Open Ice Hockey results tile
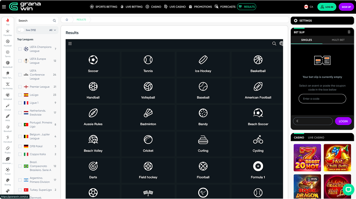Viewport: 356px width, 199px height. click(x=203, y=64)
